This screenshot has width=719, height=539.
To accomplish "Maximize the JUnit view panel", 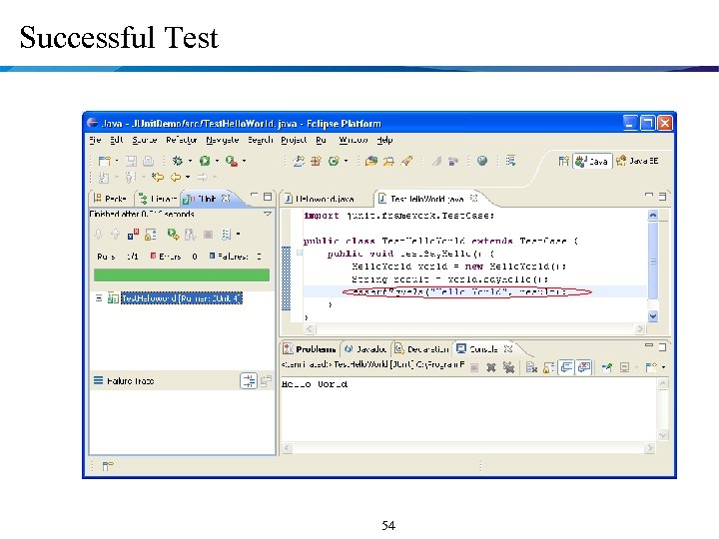I will point(268,197).
